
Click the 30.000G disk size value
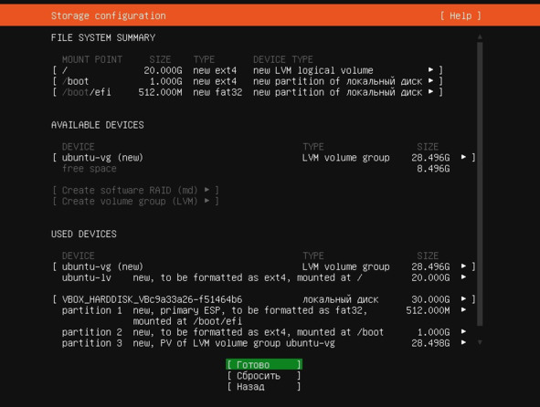(x=430, y=299)
